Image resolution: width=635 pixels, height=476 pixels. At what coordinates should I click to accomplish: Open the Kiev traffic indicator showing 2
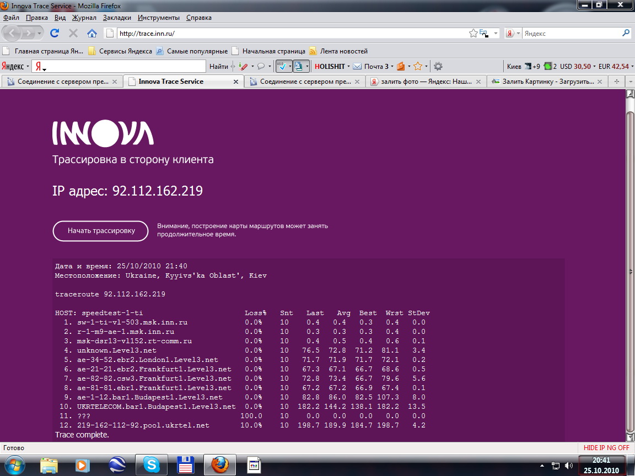550,66
